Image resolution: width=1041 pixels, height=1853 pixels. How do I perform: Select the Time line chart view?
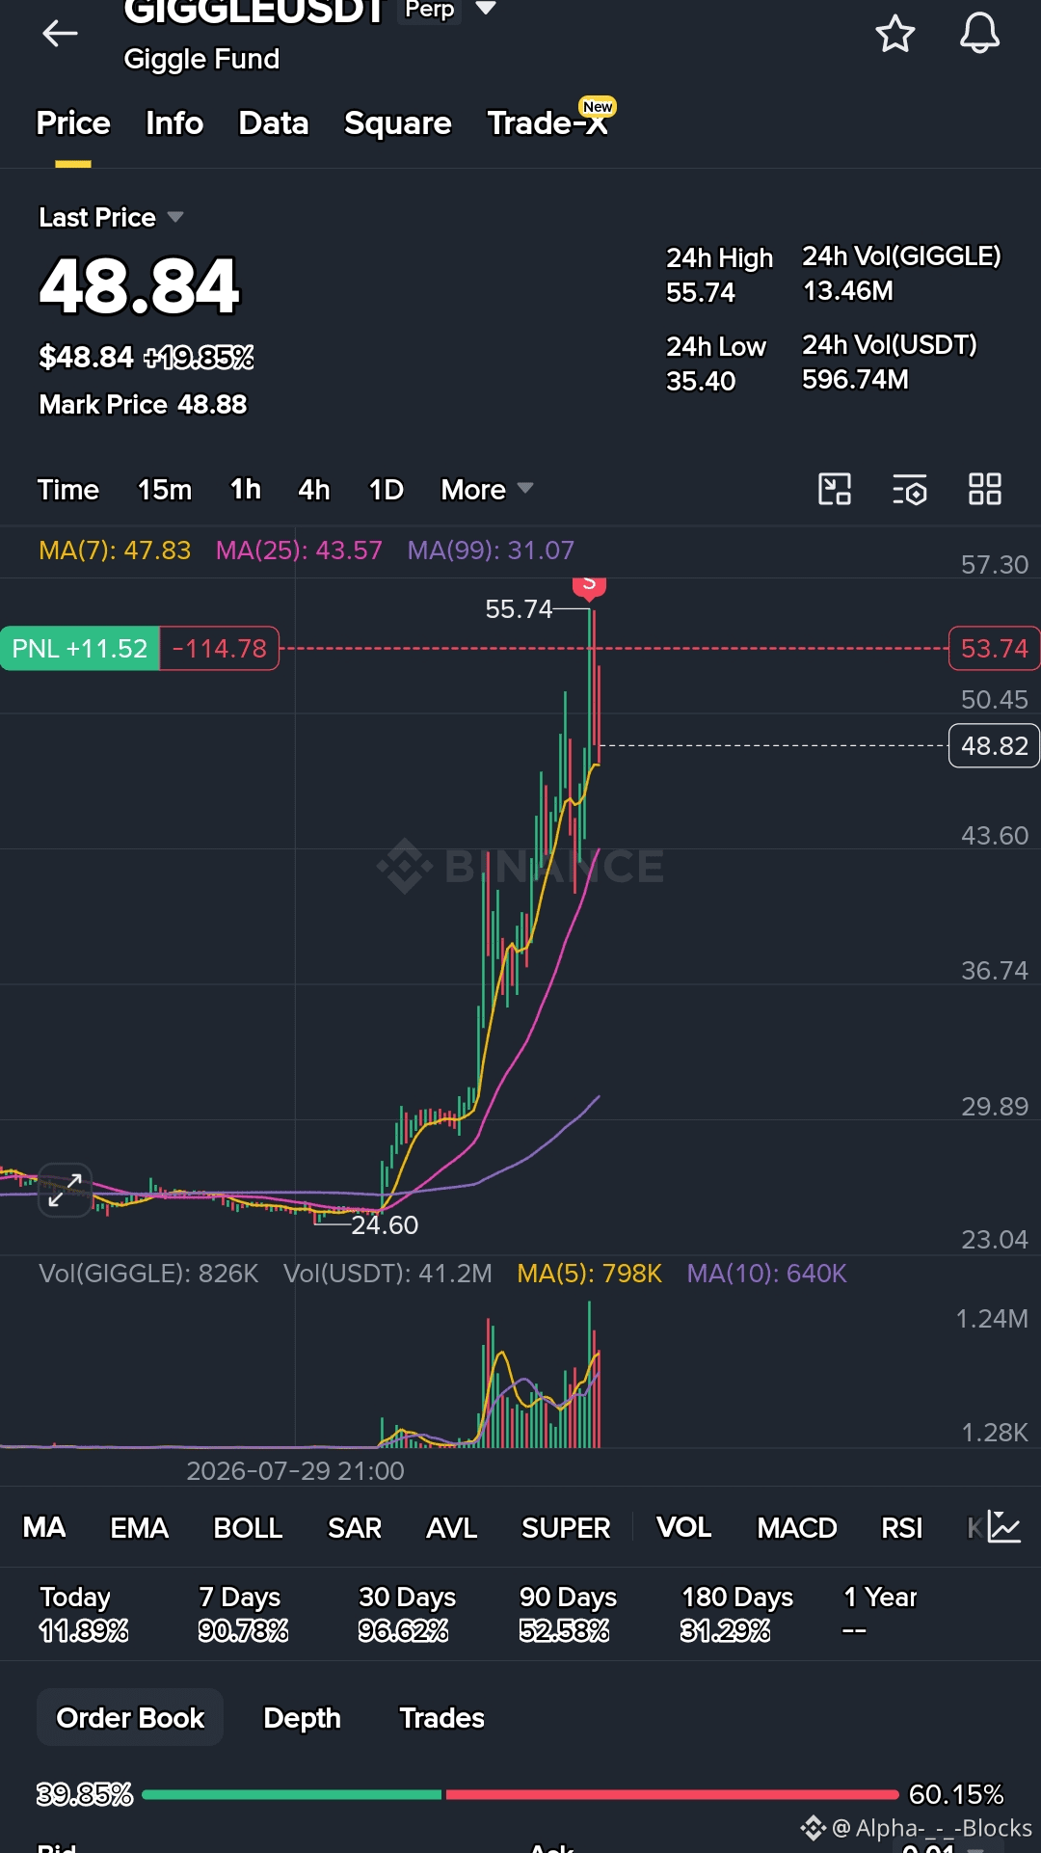pyautogui.click(x=68, y=490)
